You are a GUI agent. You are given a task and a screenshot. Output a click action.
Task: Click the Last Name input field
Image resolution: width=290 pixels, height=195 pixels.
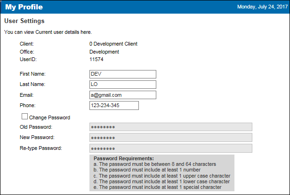[123, 85]
